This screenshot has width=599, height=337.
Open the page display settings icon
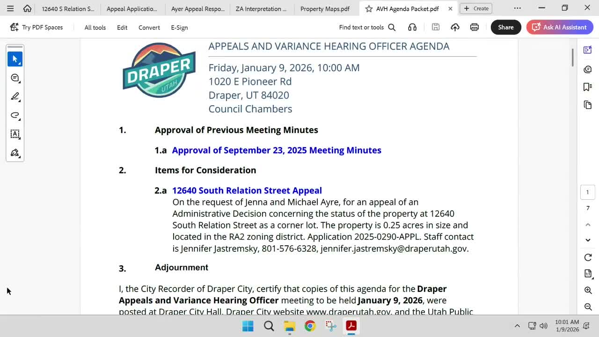(x=588, y=274)
